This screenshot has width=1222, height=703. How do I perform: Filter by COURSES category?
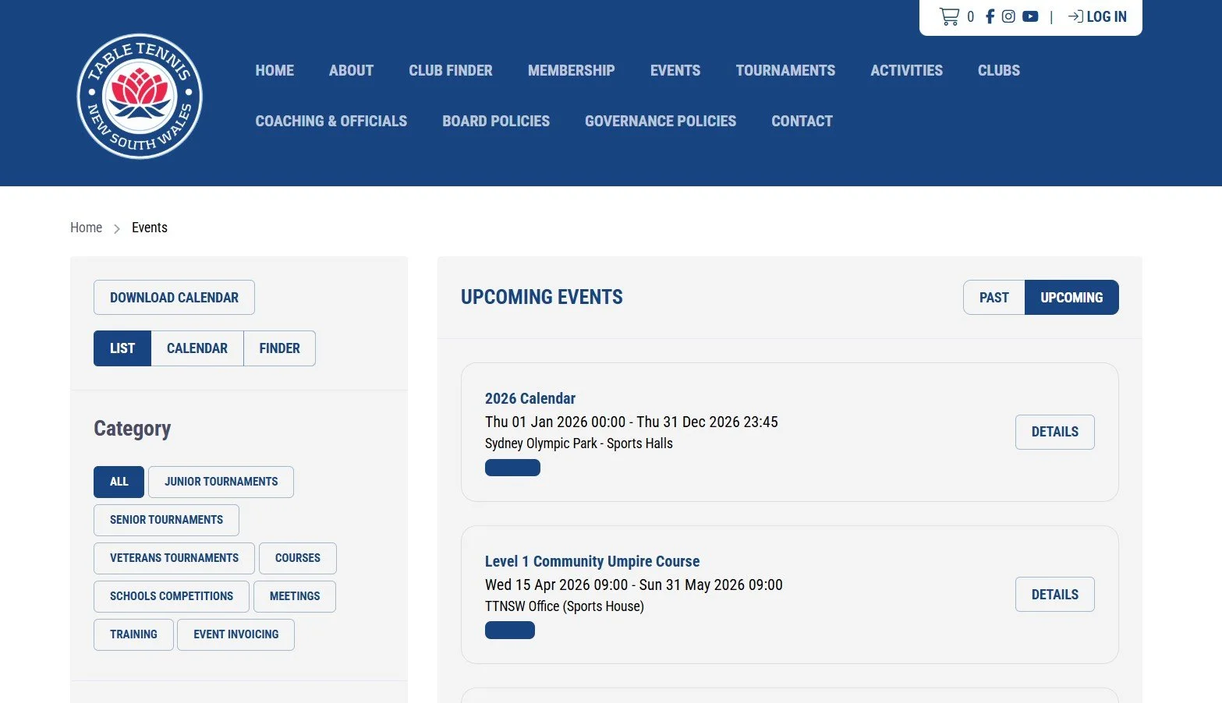click(298, 558)
